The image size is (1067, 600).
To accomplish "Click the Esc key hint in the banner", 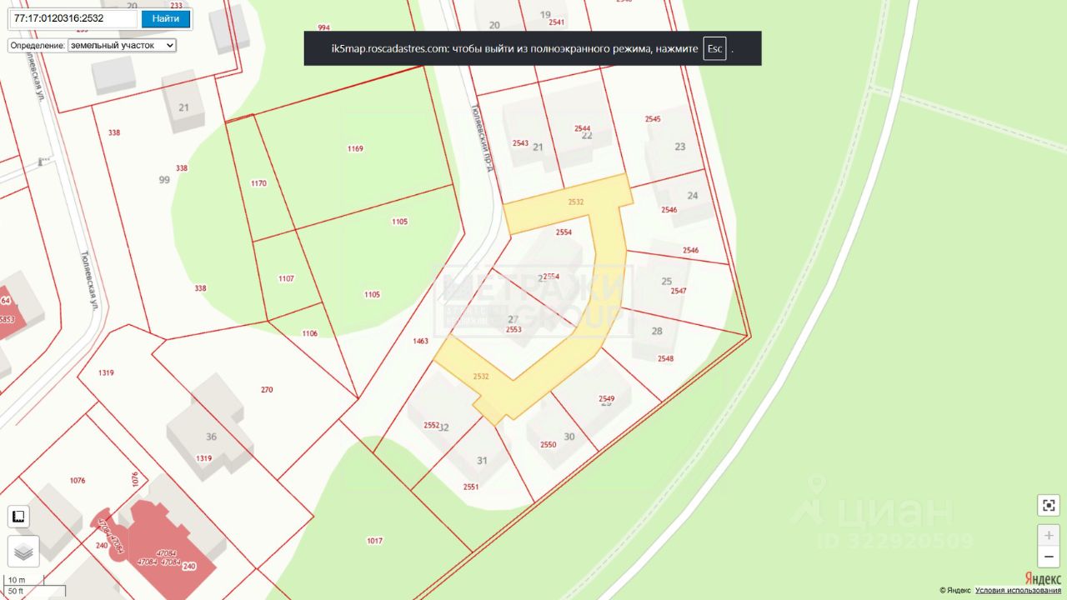I will point(714,48).
